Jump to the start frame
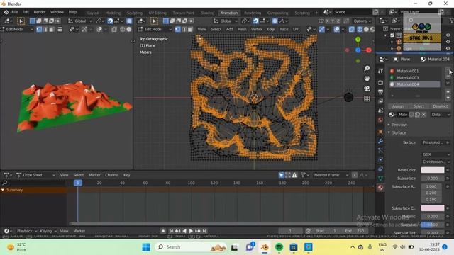 click(x=171, y=231)
